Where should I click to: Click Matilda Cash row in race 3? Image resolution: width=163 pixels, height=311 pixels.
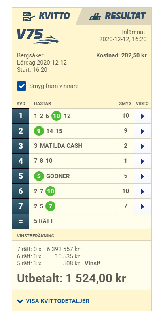point(73,146)
